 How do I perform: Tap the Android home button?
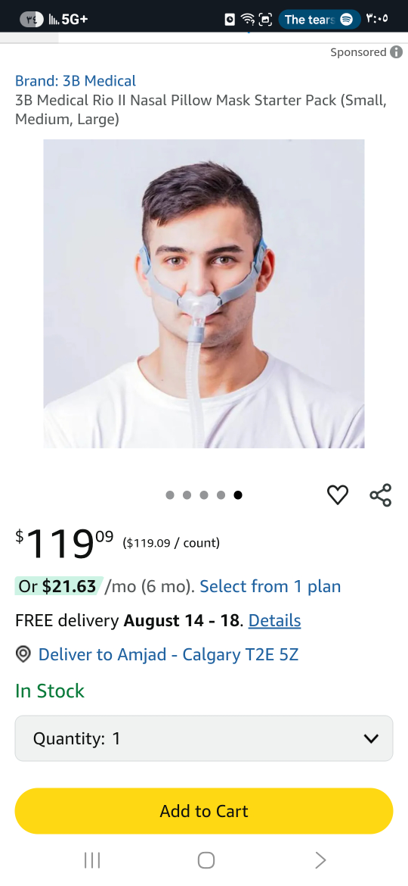coord(206,860)
